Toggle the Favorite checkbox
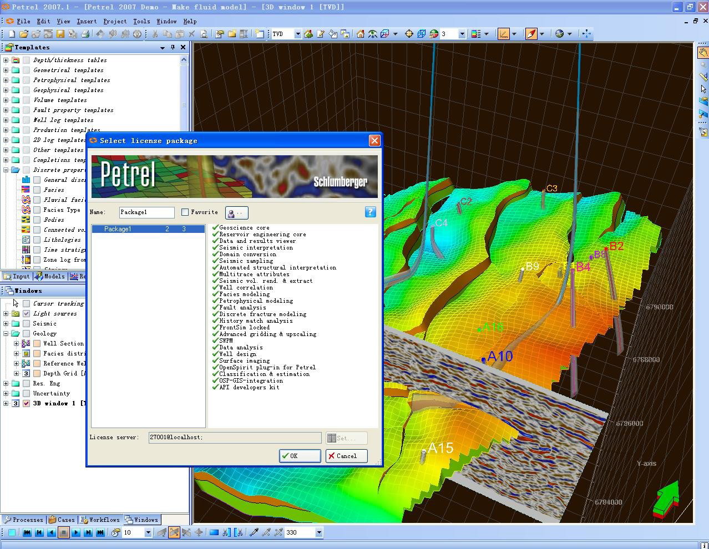 (185, 212)
